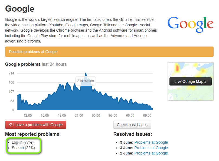This screenshot has width=219, height=161.
Task: Click the 'Google problems last 24 hours' heading
Action: (36, 64)
